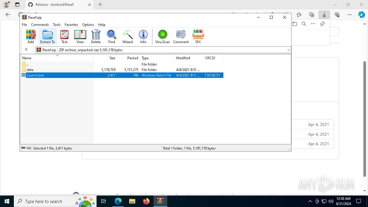Sort by the Packed column header
Screen dimensions: 368x207
pyautogui.click(x=129, y=58)
